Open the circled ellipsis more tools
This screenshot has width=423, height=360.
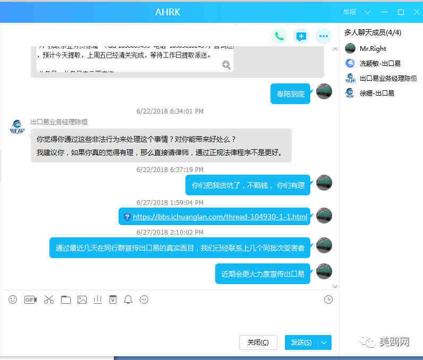(144, 299)
